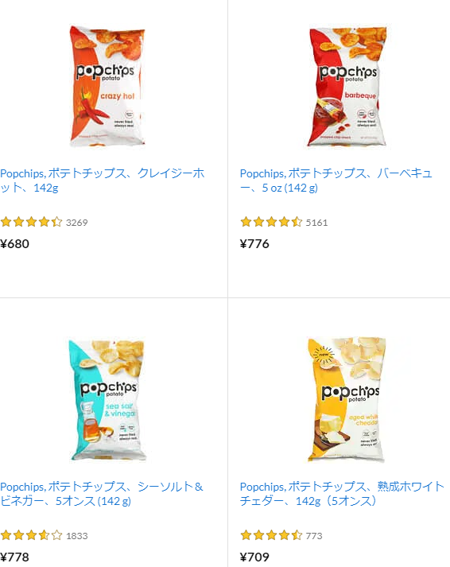
Task: Click the バーベキュー 5 oz product title link
Action: pos(336,181)
